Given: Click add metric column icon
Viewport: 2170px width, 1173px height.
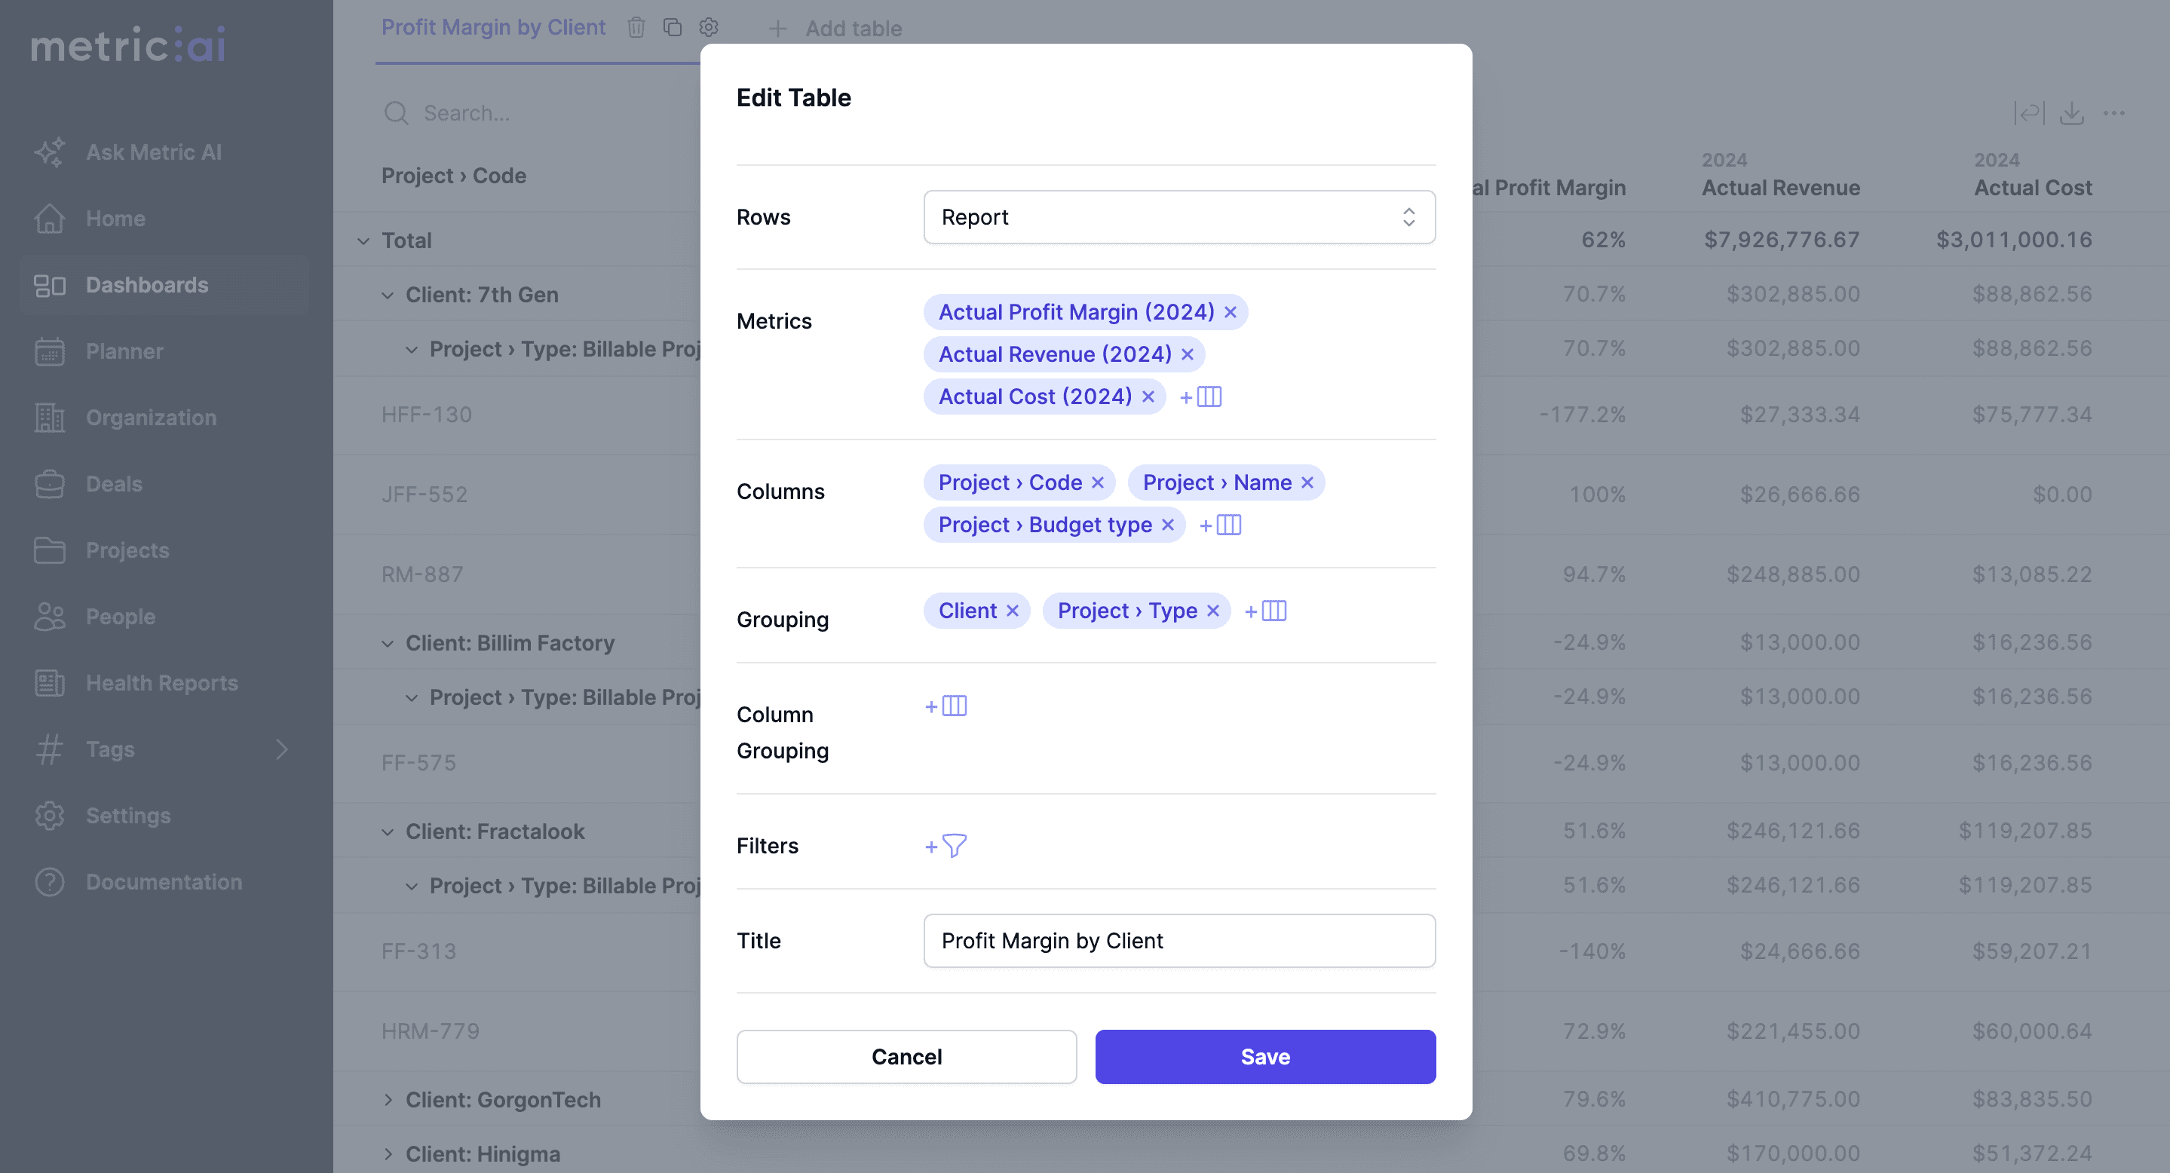Looking at the screenshot, I should [x=1201, y=397].
